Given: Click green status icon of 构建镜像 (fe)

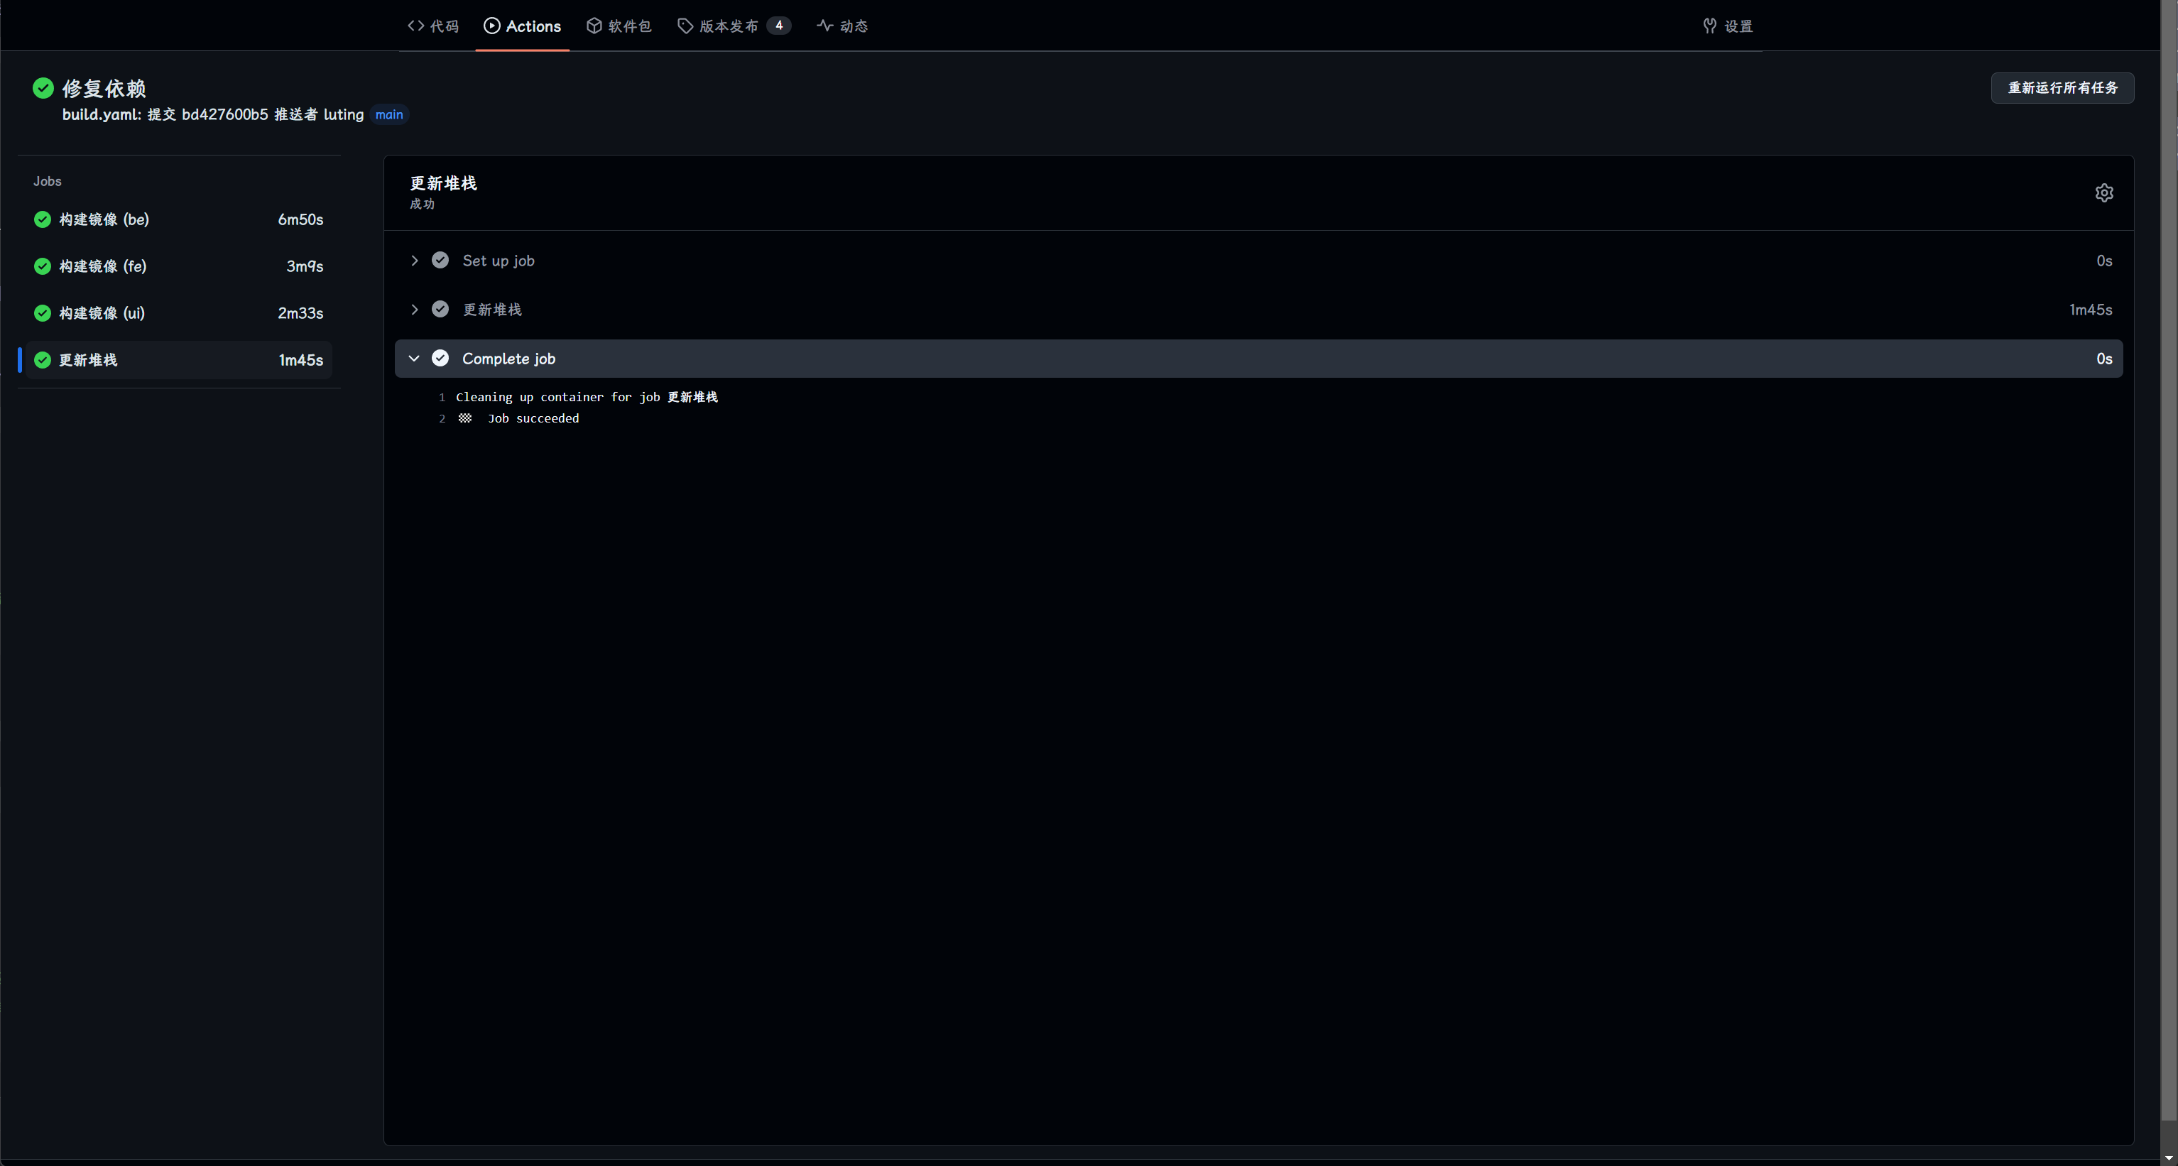Looking at the screenshot, I should [43, 266].
